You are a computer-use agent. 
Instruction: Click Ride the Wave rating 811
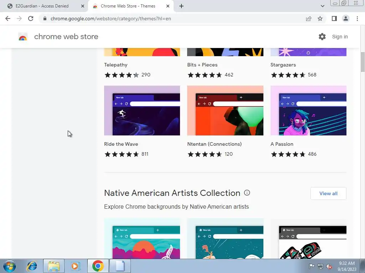tap(127, 154)
